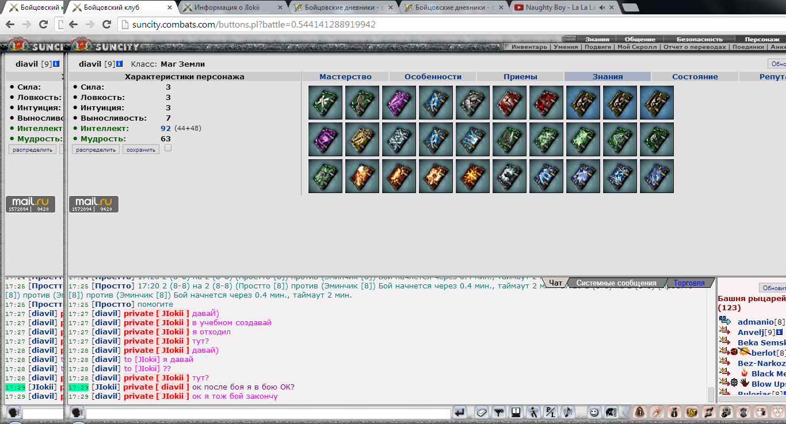Click the funnel filter icon in chat toolbar
786x424 pixels.
pos(499,412)
